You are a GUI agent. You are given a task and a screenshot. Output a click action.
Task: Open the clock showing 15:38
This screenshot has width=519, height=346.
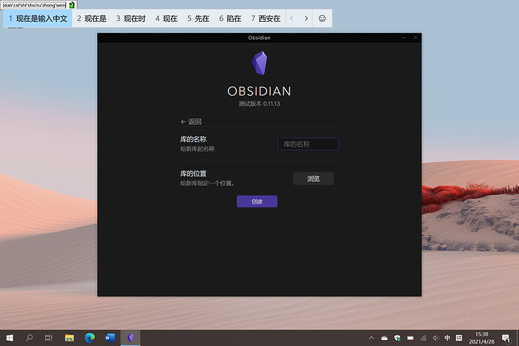[x=481, y=338]
